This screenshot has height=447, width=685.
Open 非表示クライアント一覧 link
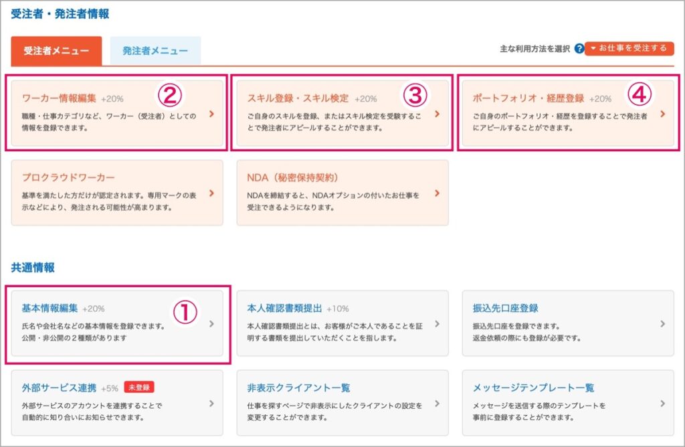[299, 387]
